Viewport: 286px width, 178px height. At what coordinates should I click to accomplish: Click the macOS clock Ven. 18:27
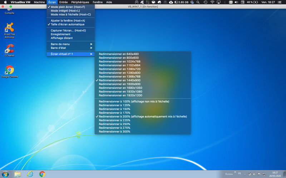[268, 2]
